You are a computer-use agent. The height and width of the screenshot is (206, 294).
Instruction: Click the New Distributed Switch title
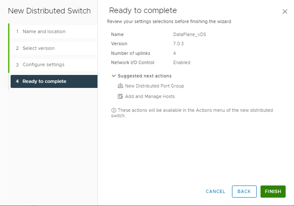click(x=49, y=10)
